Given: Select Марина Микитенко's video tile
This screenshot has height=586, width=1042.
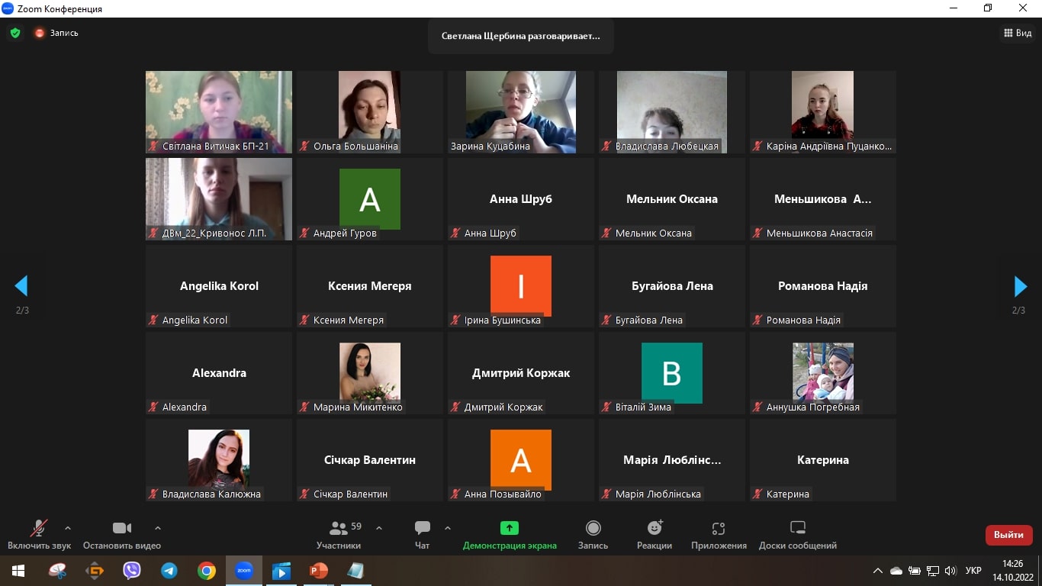Looking at the screenshot, I should 370,373.
